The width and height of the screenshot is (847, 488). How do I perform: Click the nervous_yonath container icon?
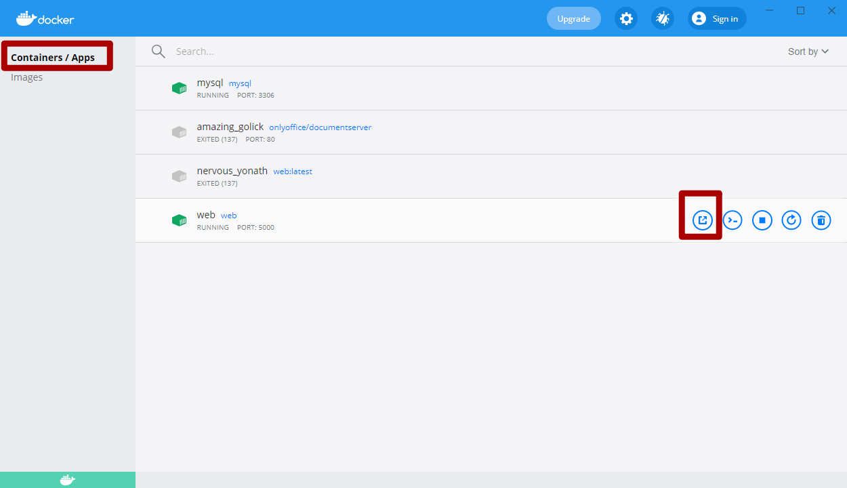pos(179,176)
